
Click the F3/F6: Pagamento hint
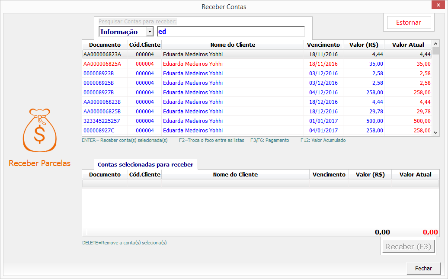270,140
